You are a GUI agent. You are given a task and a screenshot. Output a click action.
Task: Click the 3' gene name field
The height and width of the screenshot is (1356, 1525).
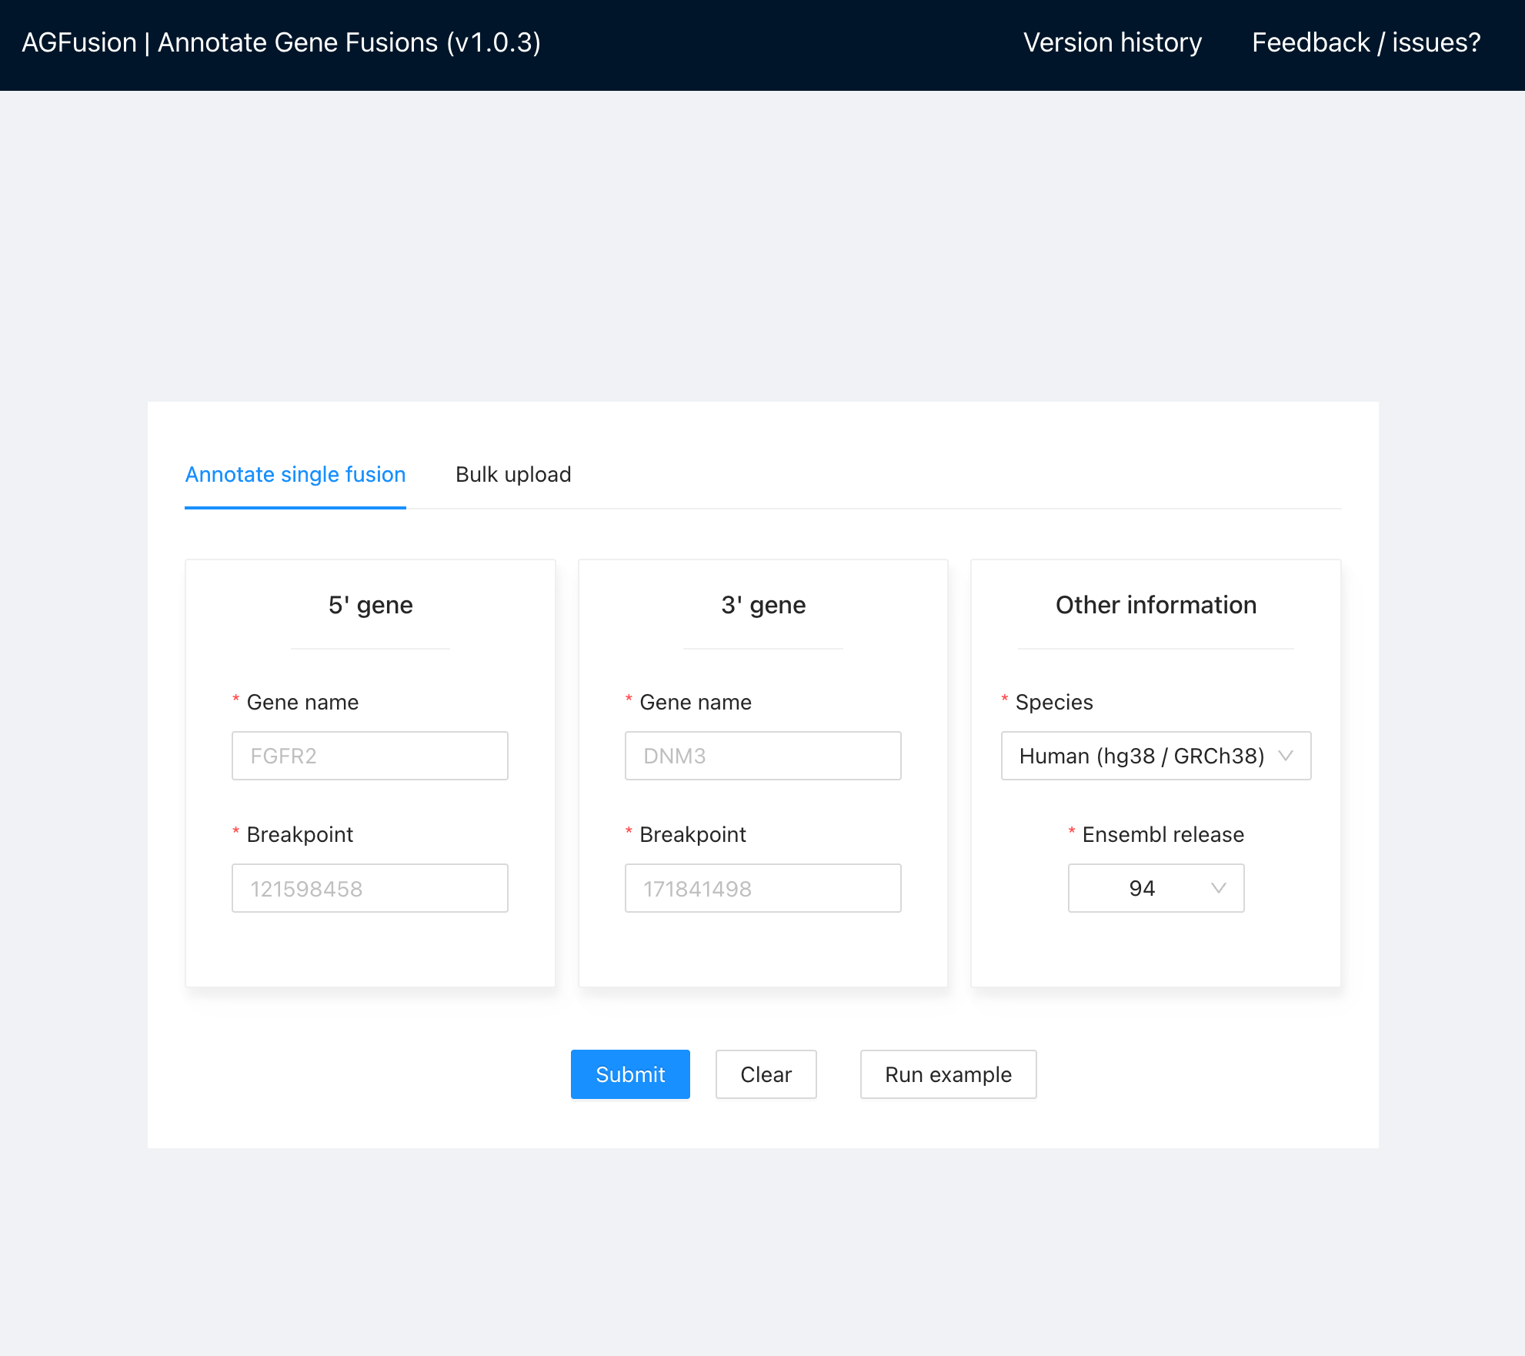[762, 755]
